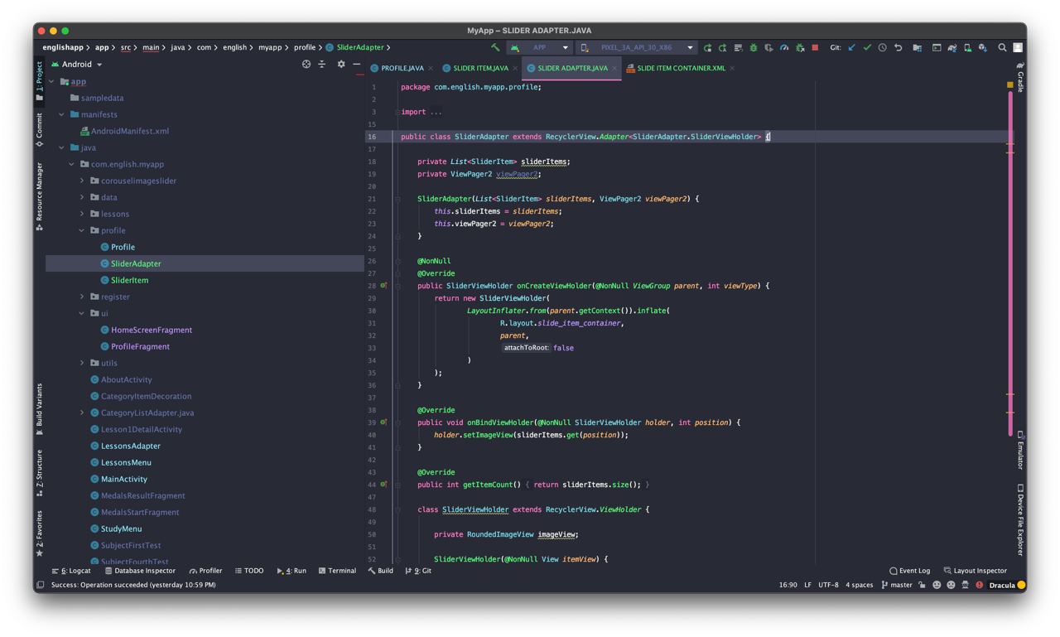The image size is (1060, 637).
Task: Toggle the Project tool window tab
Action: click(39, 80)
